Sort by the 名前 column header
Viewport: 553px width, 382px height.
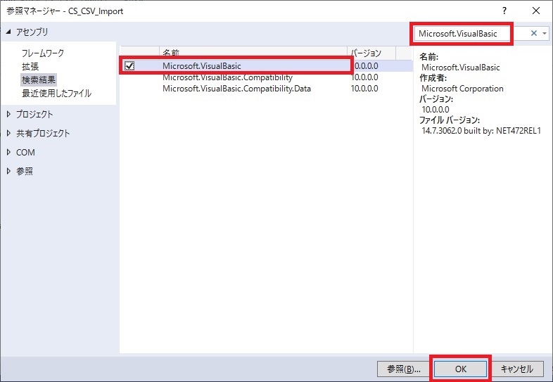point(253,53)
